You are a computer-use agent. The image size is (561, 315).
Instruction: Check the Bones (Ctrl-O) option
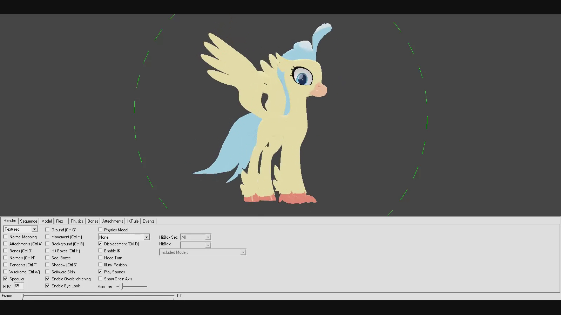point(6,251)
